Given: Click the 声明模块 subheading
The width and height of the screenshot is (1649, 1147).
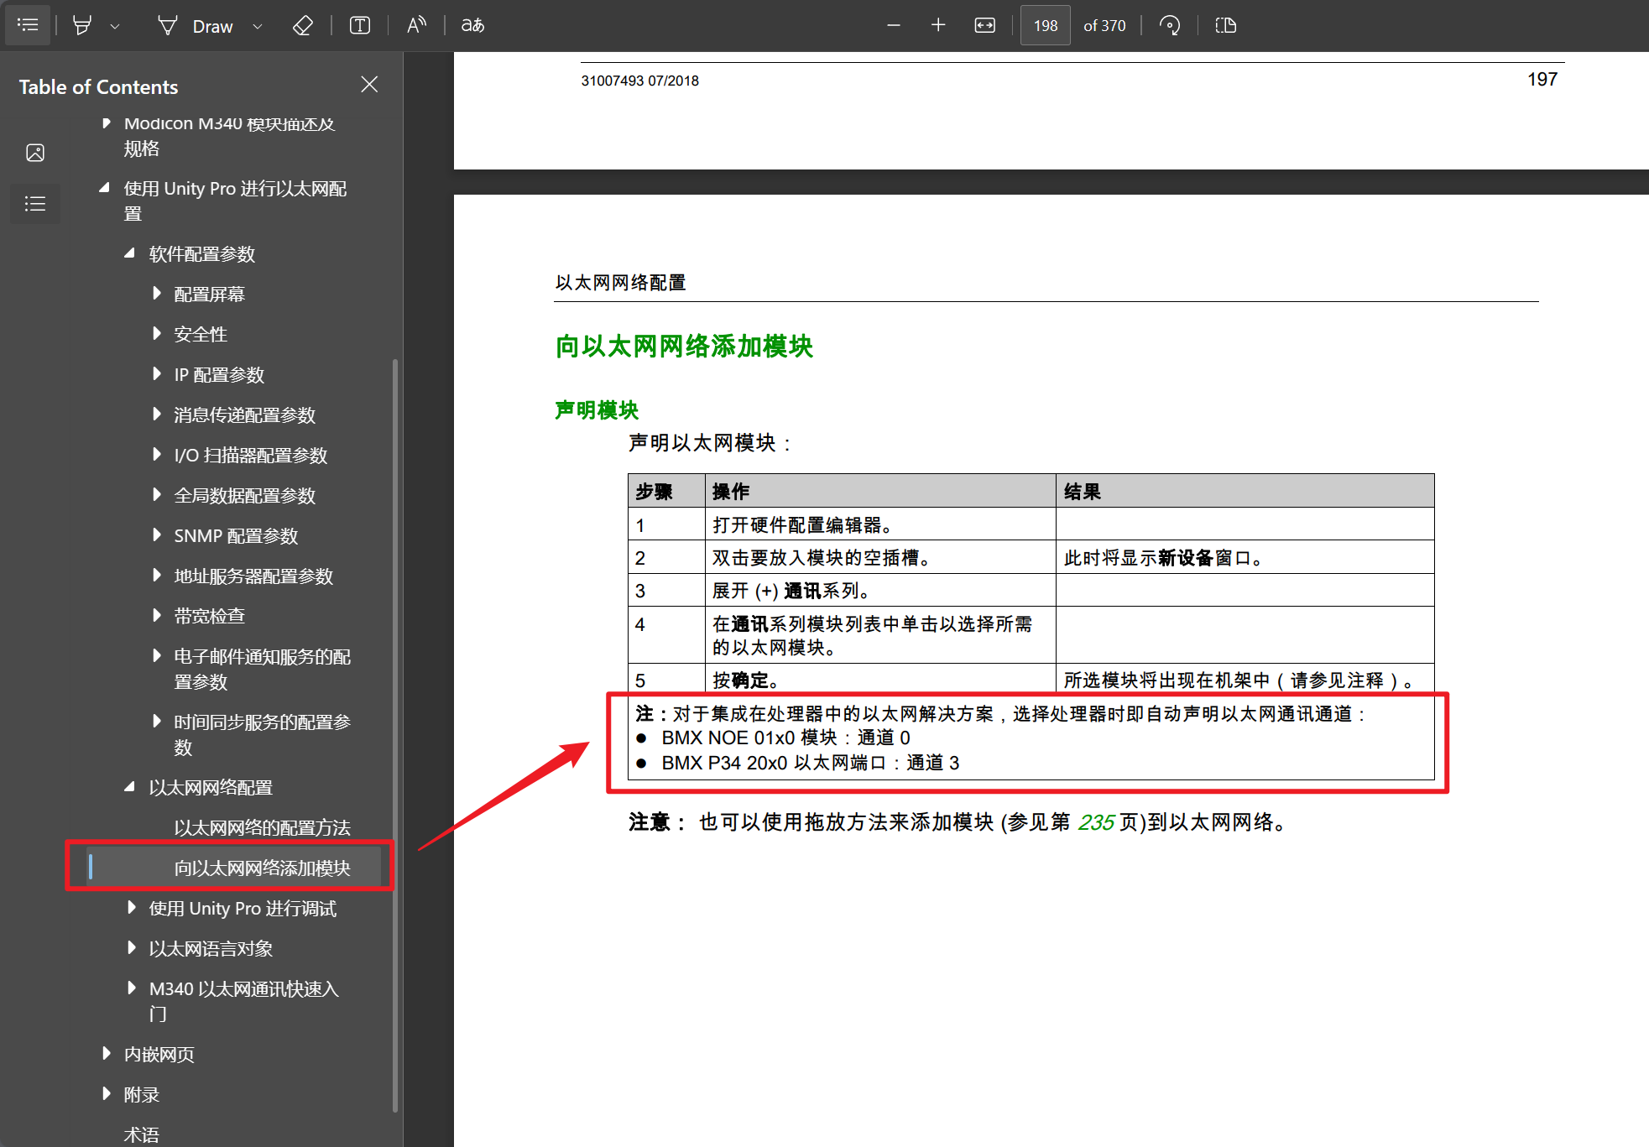Looking at the screenshot, I should point(597,409).
